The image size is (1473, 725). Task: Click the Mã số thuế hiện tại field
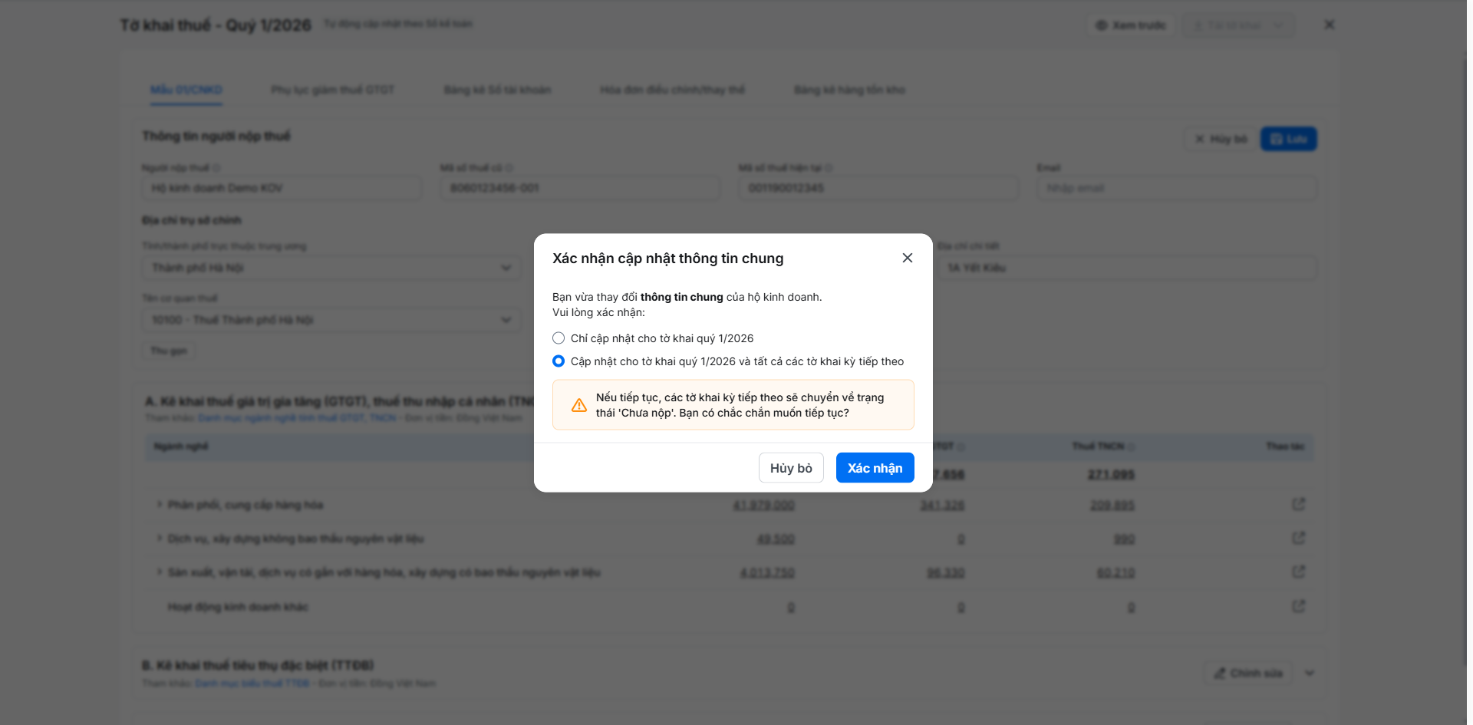point(878,188)
